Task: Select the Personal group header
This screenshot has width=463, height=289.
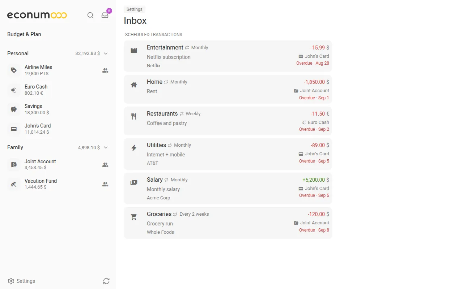Action: (58, 53)
